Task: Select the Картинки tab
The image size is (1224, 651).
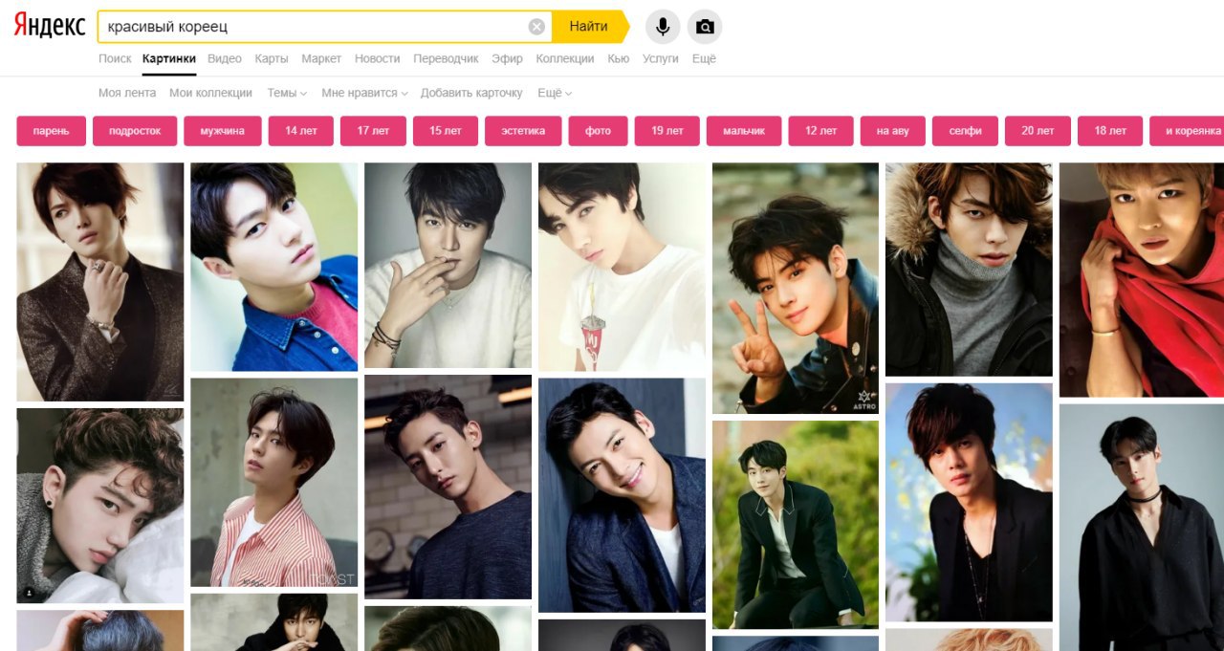Action: (169, 58)
